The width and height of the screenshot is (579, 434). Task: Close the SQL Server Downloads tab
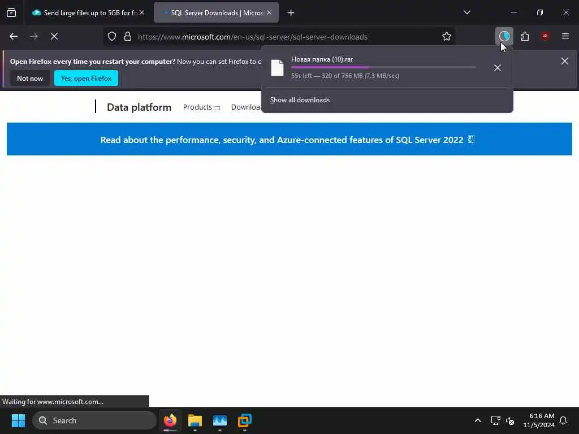[x=269, y=13]
